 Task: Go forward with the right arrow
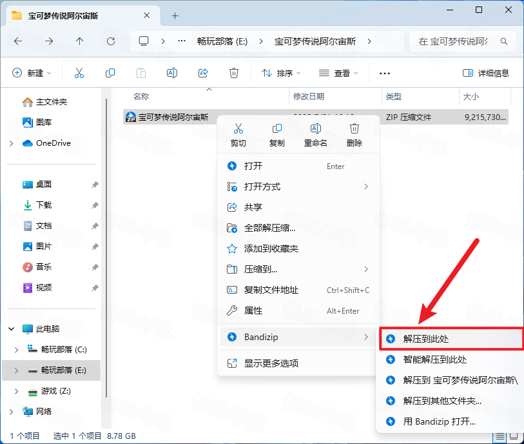coord(49,41)
